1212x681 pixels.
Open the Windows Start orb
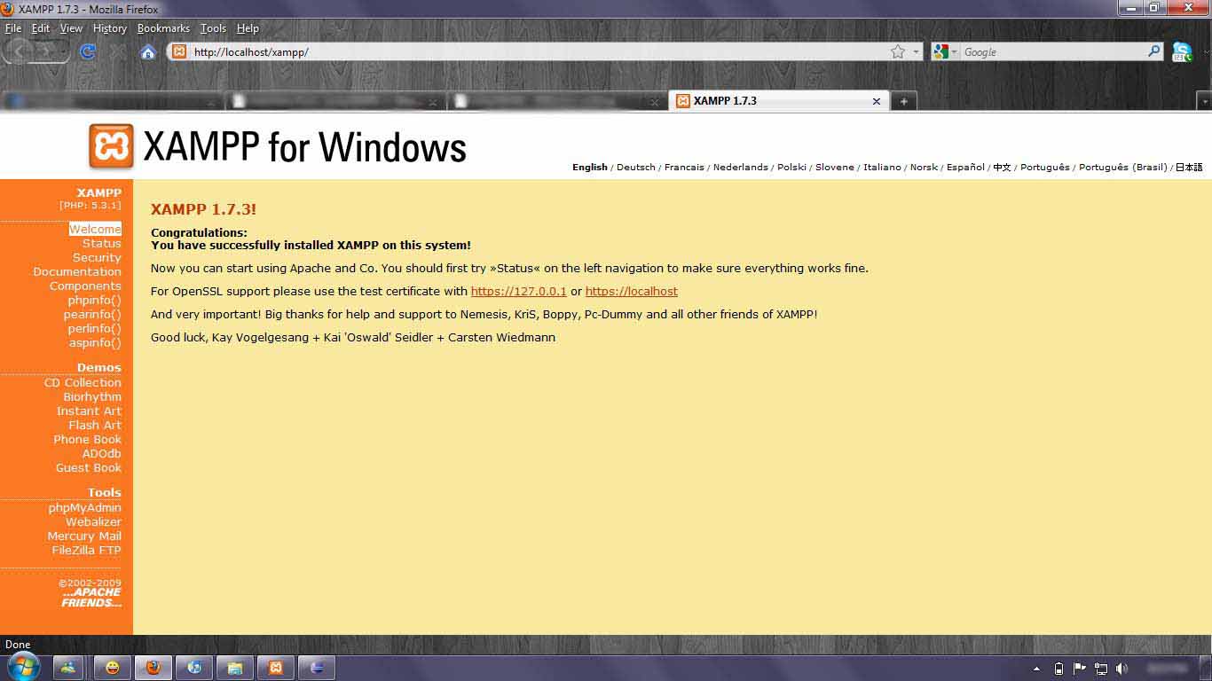click(x=22, y=666)
